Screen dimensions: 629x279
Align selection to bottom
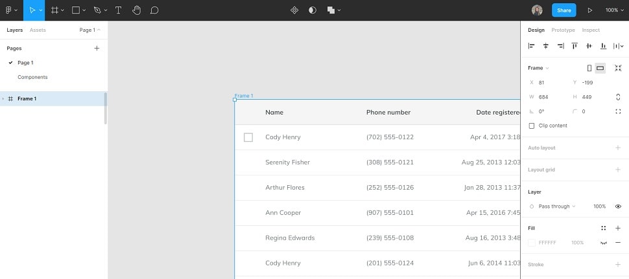coord(603,46)
